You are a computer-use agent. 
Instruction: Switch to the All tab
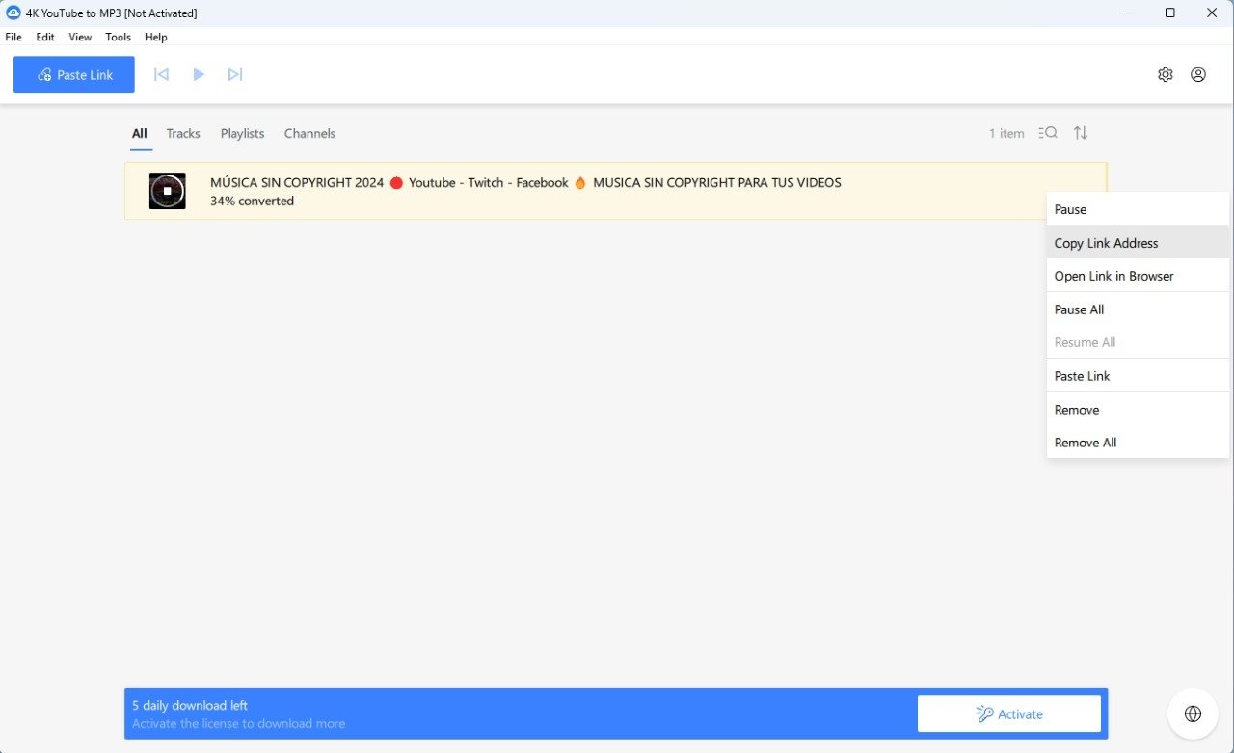(140, 134)
